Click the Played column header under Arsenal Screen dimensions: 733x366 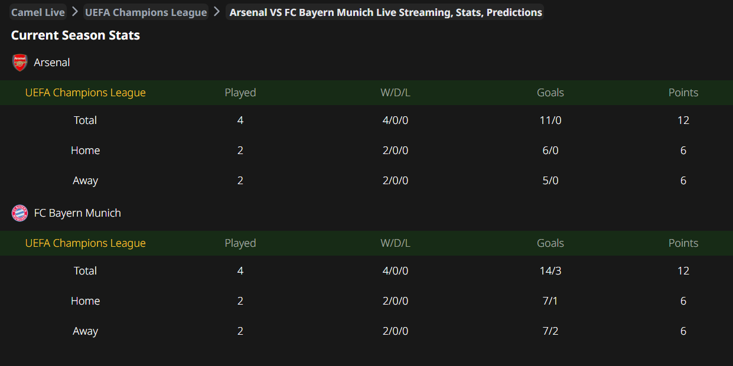click(240, 93)
